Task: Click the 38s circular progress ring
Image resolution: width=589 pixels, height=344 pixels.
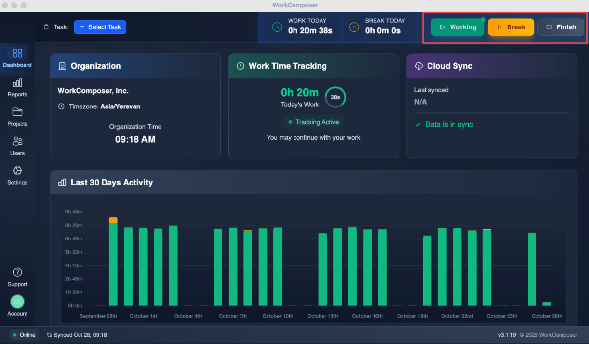Action: (335, 97)
